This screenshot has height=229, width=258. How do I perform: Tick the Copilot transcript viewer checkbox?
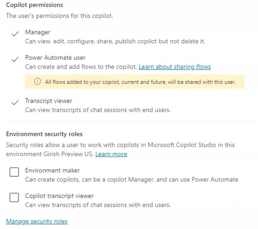(14, 198)
